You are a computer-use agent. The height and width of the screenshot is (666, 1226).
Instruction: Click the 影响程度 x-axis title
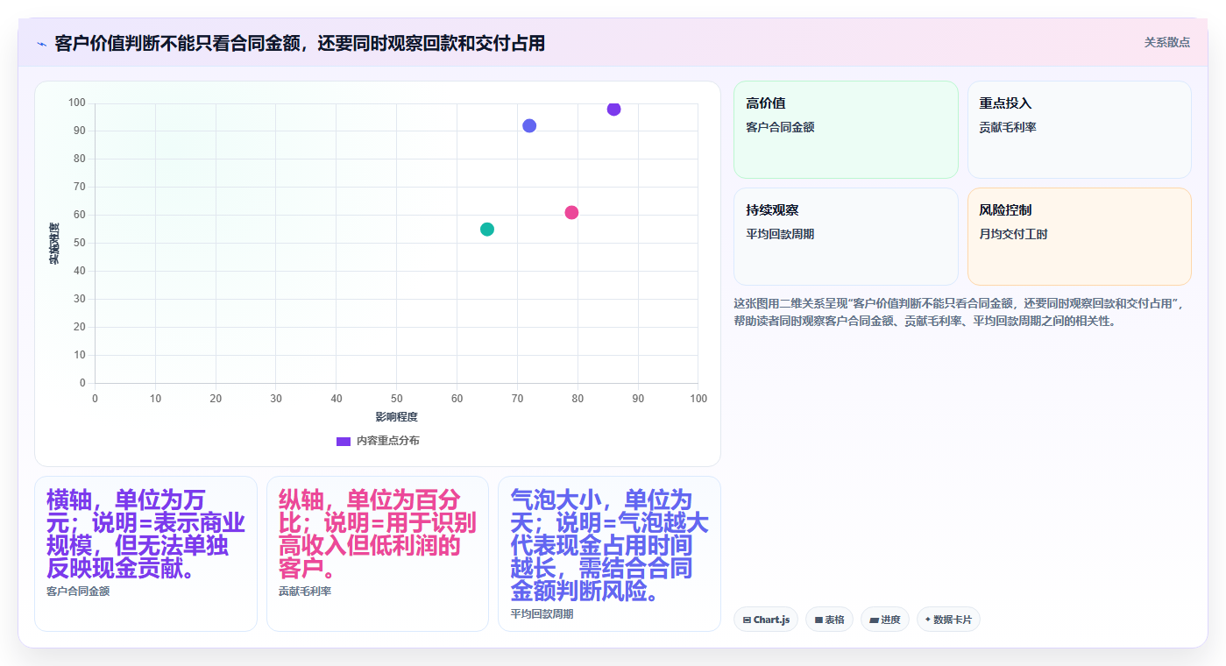(396, 417)
